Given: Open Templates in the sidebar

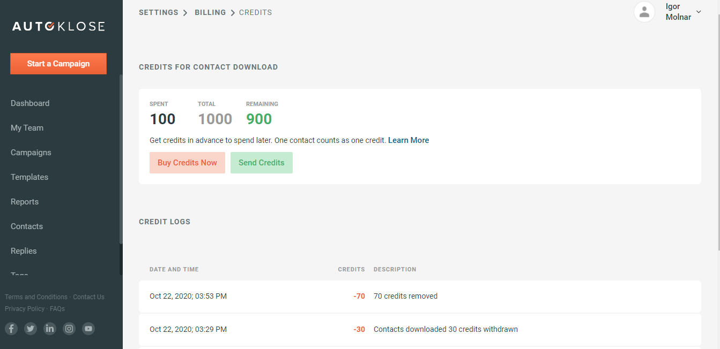Looking at the screenshot, I should tap(29, 177).
